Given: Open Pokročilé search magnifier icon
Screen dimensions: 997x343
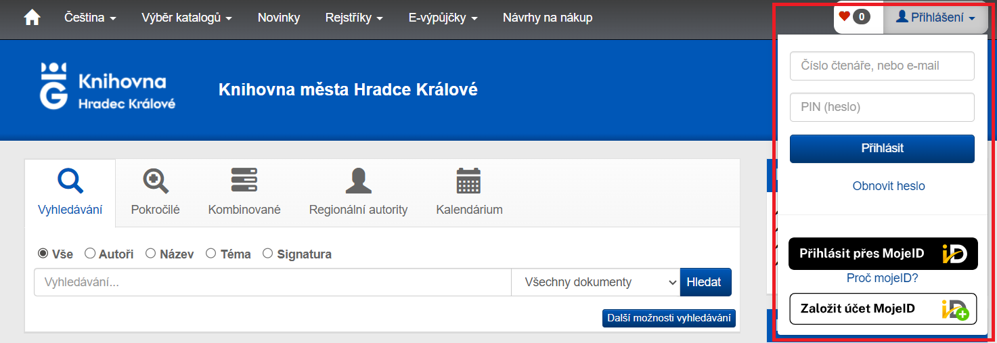Looking at the screenshot, I should tap(156, 181).
